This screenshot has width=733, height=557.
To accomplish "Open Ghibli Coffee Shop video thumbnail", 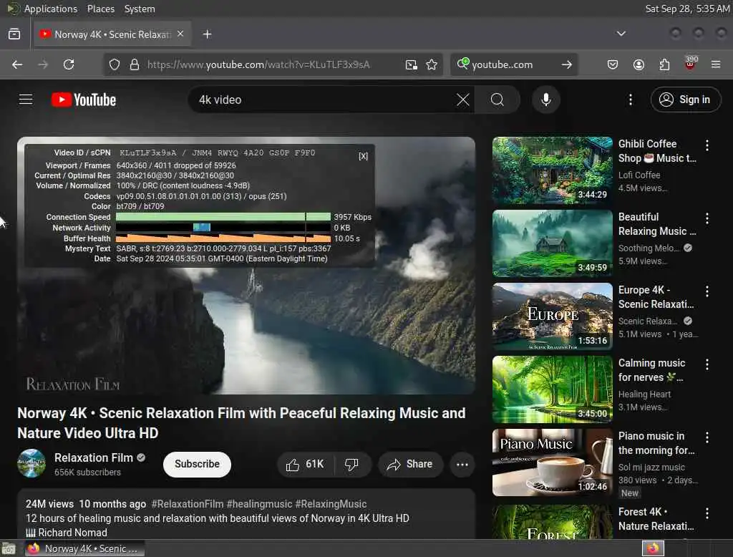I will click(x=552, y=170).
